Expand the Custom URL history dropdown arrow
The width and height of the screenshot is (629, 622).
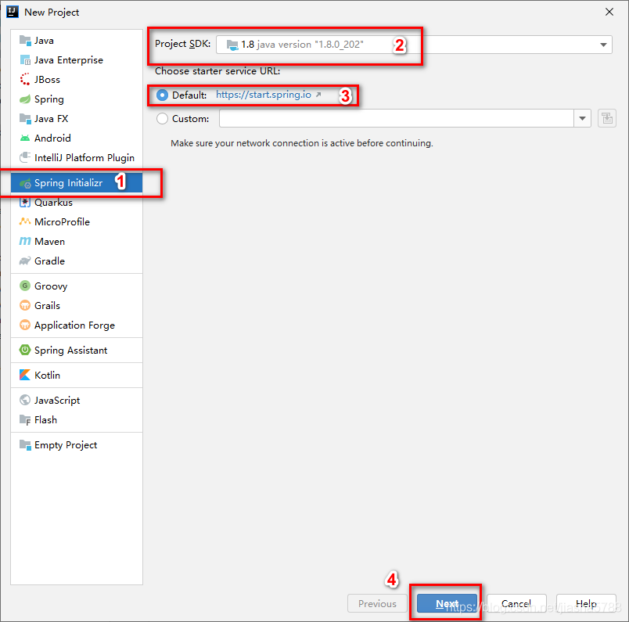click(582, 119)
